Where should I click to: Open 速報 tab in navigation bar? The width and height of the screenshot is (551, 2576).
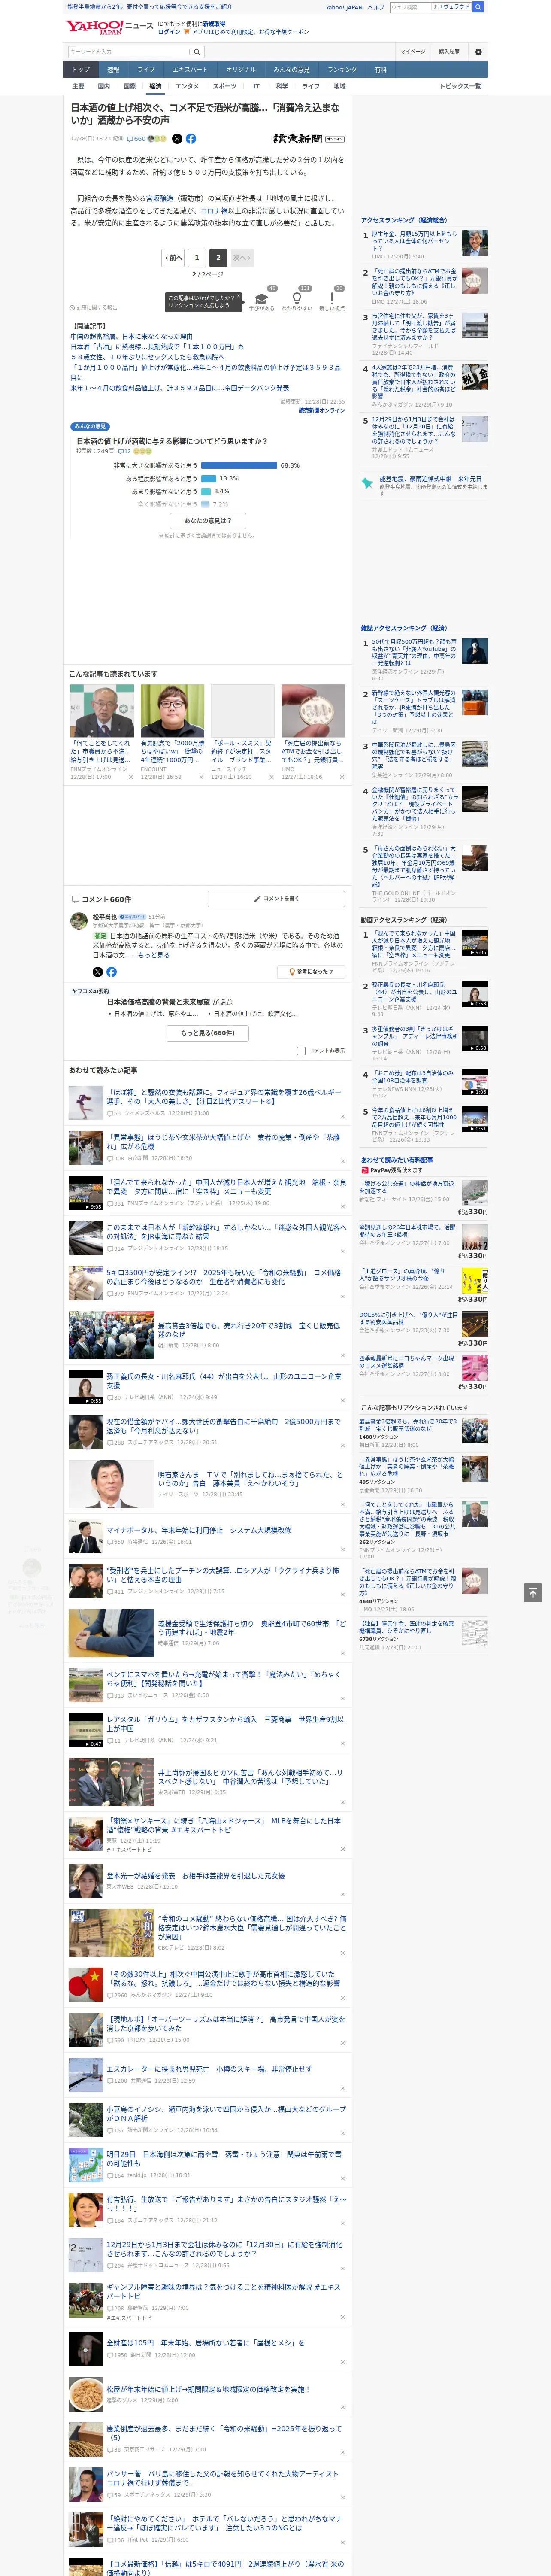(113, 70)
